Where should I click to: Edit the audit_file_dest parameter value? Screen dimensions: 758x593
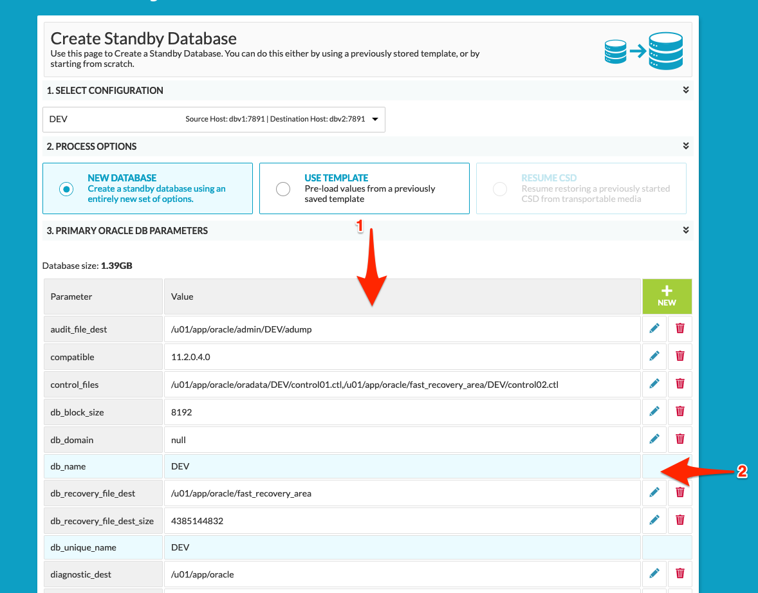coord(654,328)
